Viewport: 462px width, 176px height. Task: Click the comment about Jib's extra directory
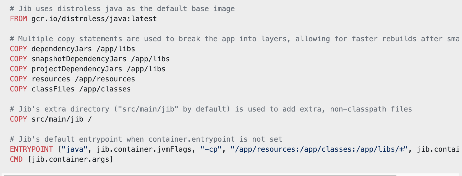tap(211, 109)
